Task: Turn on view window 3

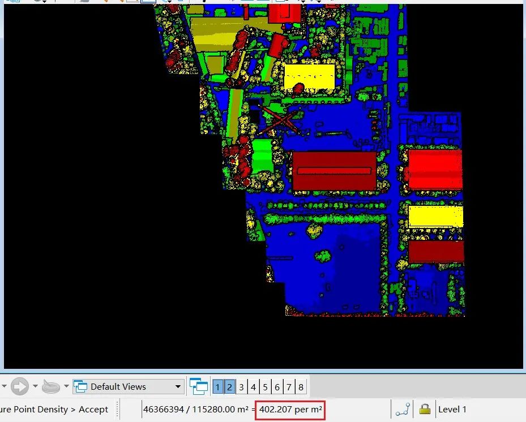Action: click(241, 387)
